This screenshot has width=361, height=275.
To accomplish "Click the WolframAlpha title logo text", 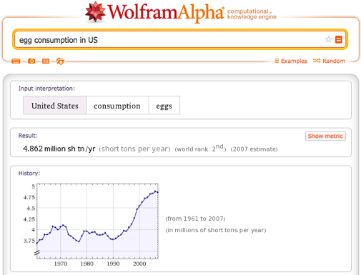I will tap(166, 12).
